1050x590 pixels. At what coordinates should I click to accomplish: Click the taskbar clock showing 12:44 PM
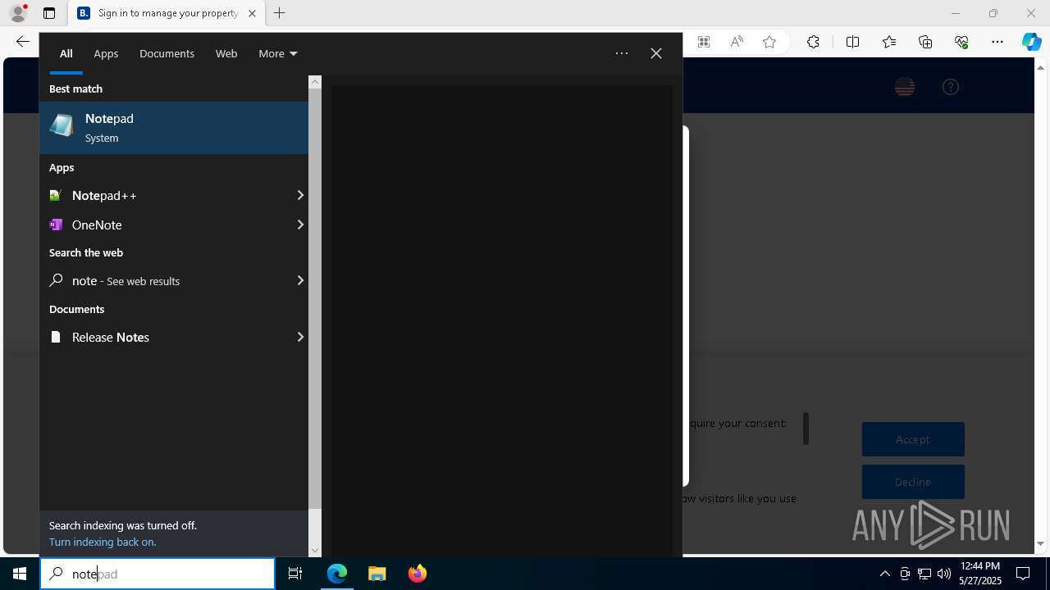coord(980,574)
